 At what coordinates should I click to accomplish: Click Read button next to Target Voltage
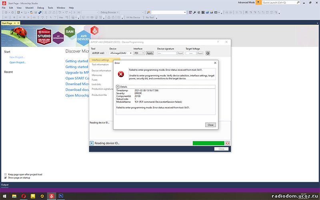(200, 53)
